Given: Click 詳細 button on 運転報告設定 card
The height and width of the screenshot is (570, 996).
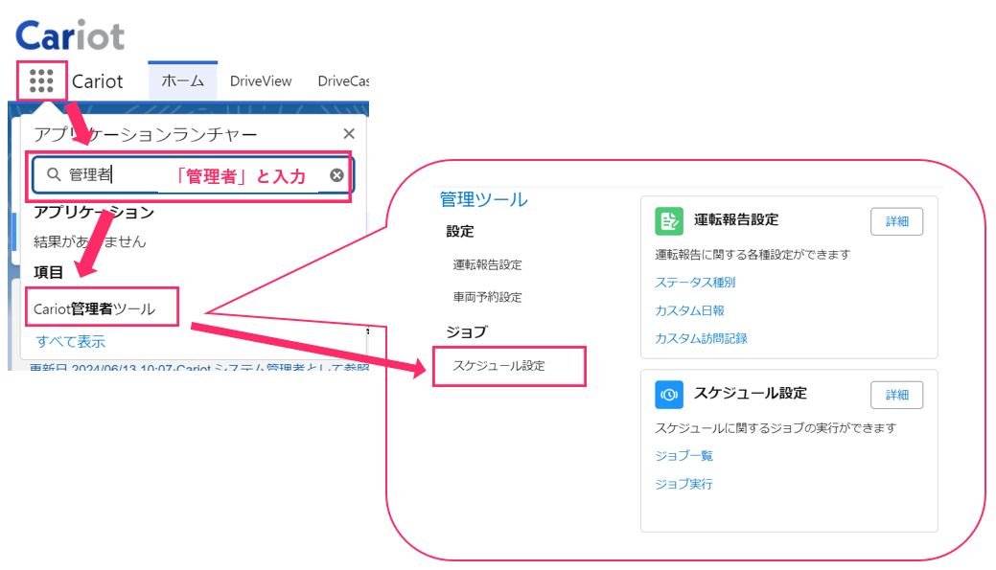Looking at the screenshot, I should [896, 221].
